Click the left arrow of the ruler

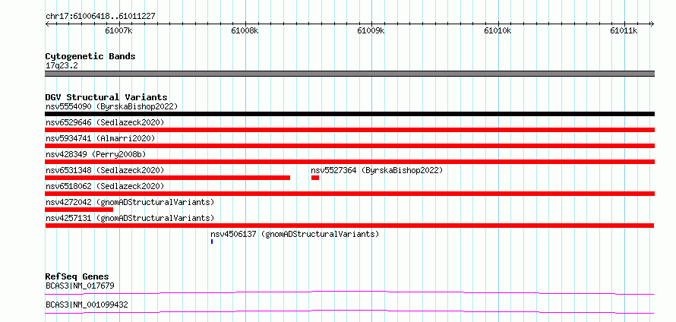[47, 24]
